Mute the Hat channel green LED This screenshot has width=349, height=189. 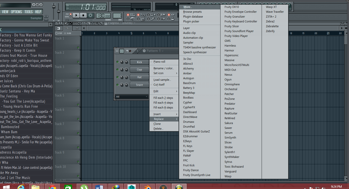117,77
